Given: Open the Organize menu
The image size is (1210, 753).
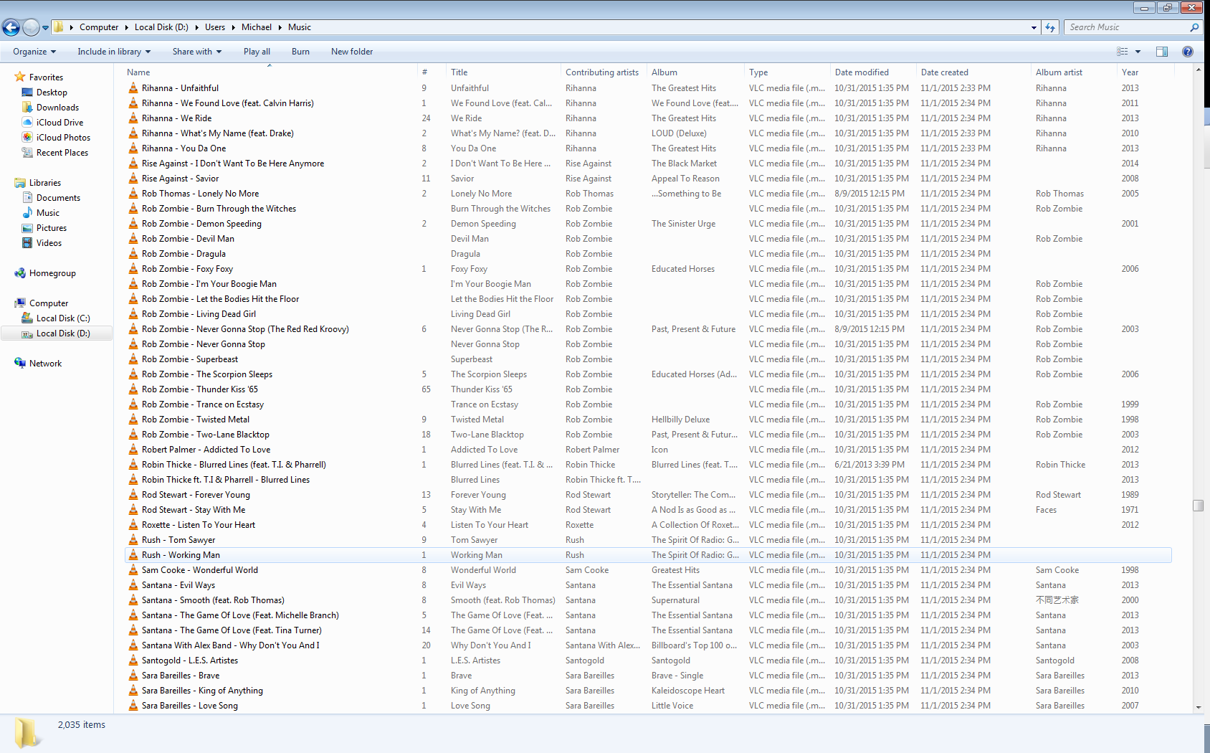Looking at the screenshot, I should 34,52.
